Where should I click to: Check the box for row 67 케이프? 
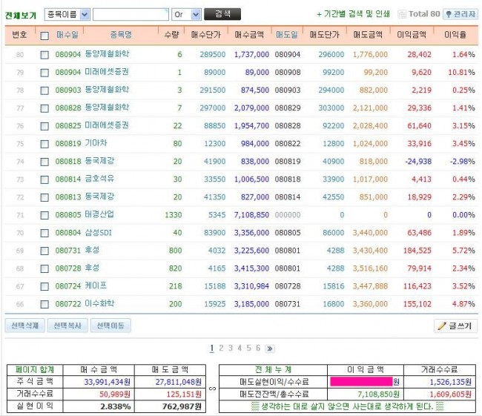[x=44, y=286]
